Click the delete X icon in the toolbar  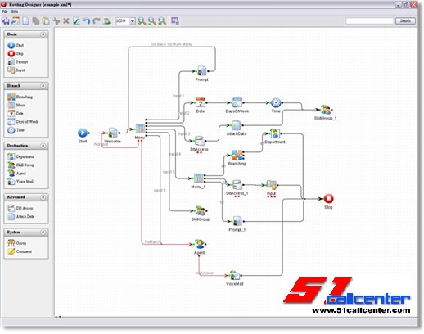coord(66,21)
